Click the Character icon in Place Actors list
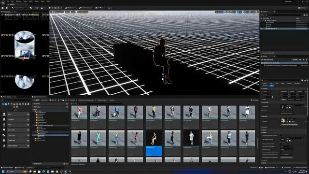This screenshot has width=309, height=174. pyautogui.click(x=4, y=119)
